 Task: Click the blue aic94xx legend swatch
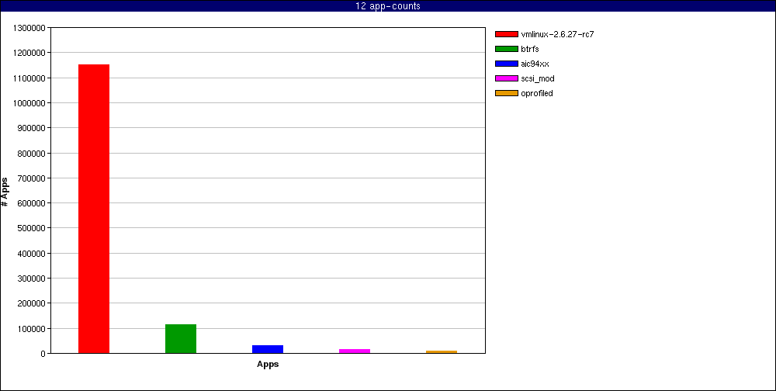pos(506,64)
